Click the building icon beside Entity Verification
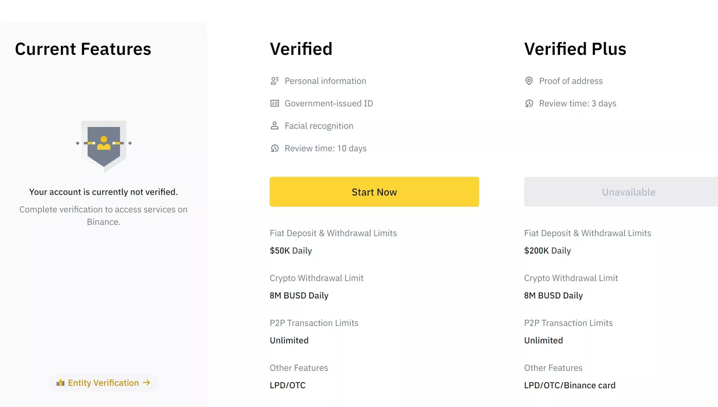 60,383
